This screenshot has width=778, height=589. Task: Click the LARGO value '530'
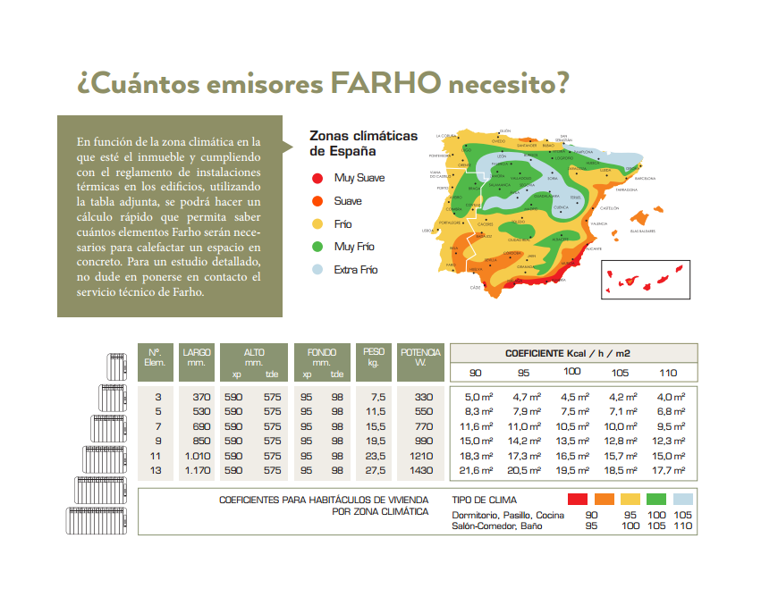pyautogui.click(x=201, y=411)
